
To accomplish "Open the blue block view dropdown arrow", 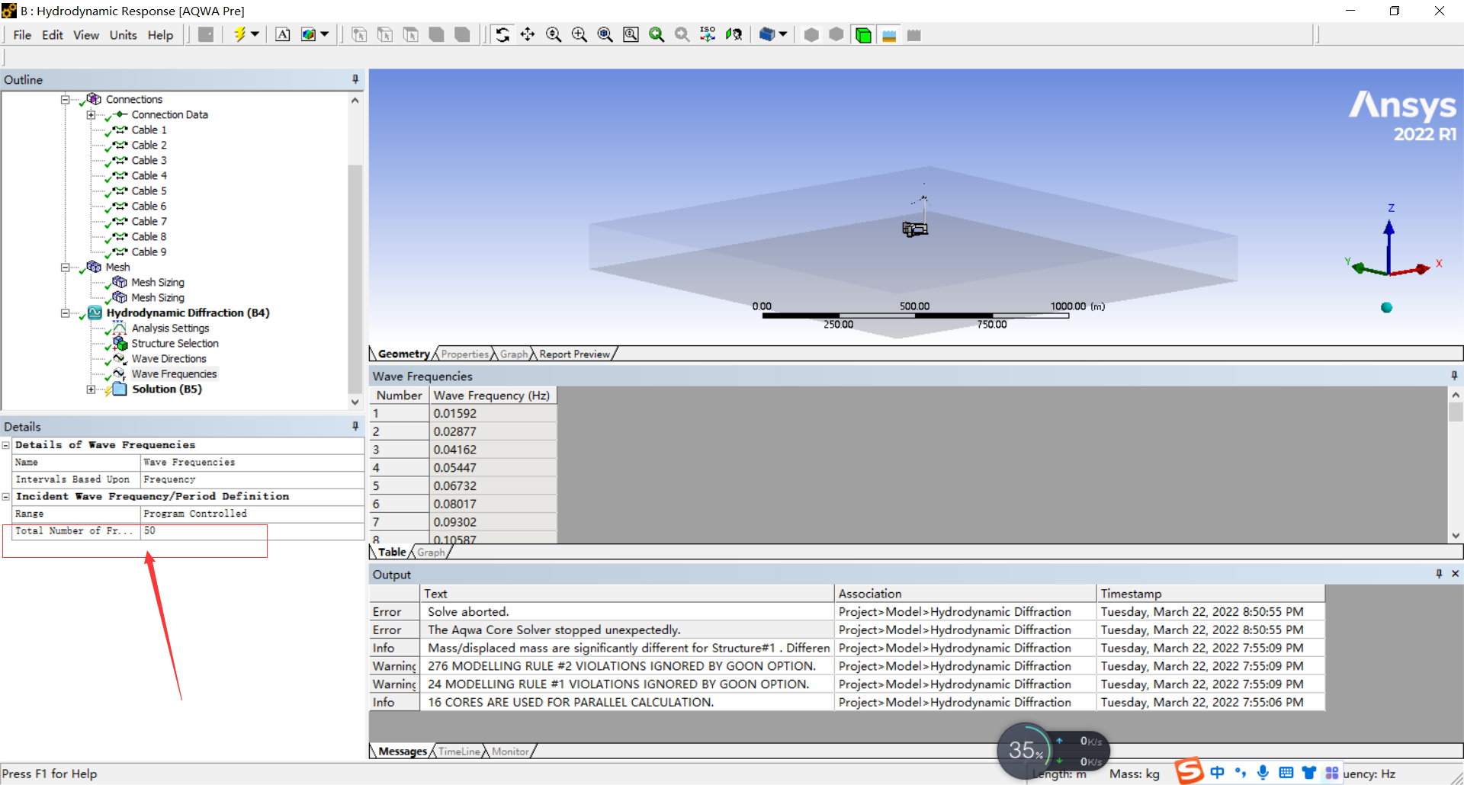I will [x=783, y=34].
